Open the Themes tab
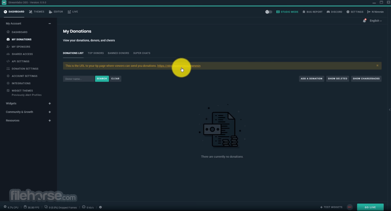This screenshot has width=391, height=211. (37, 12)
